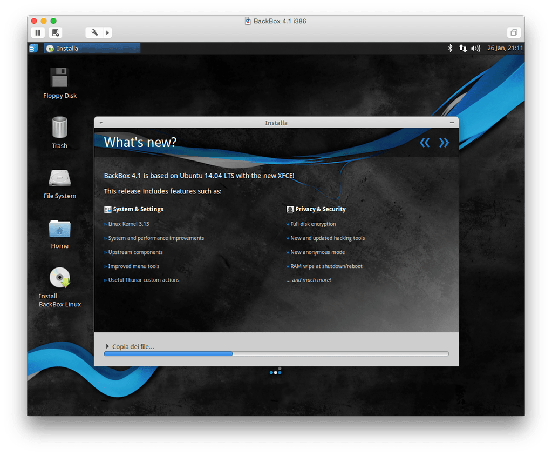Click the Installa window title bar
552x455 pixels.
[x=276, y=123]
